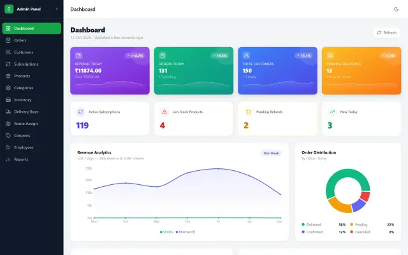Click the Inventory sidebar icon
This screenshot has width=408, height=255.
[x=8, y=100]
